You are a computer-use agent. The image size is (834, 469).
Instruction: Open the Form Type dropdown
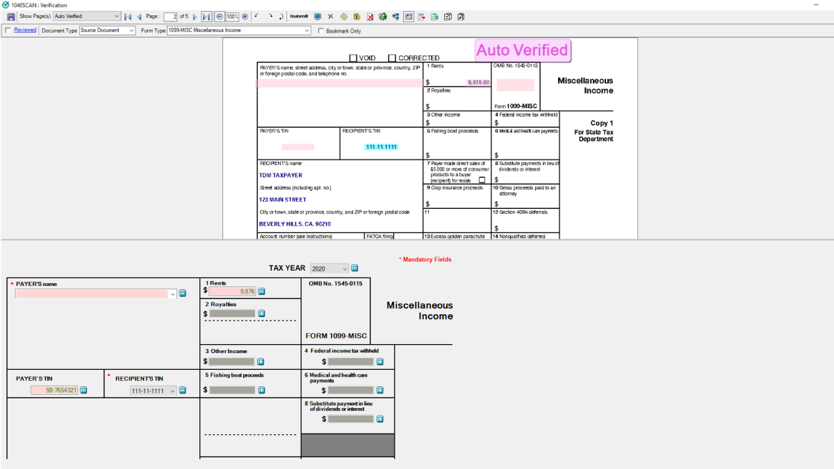coord(306,31)
